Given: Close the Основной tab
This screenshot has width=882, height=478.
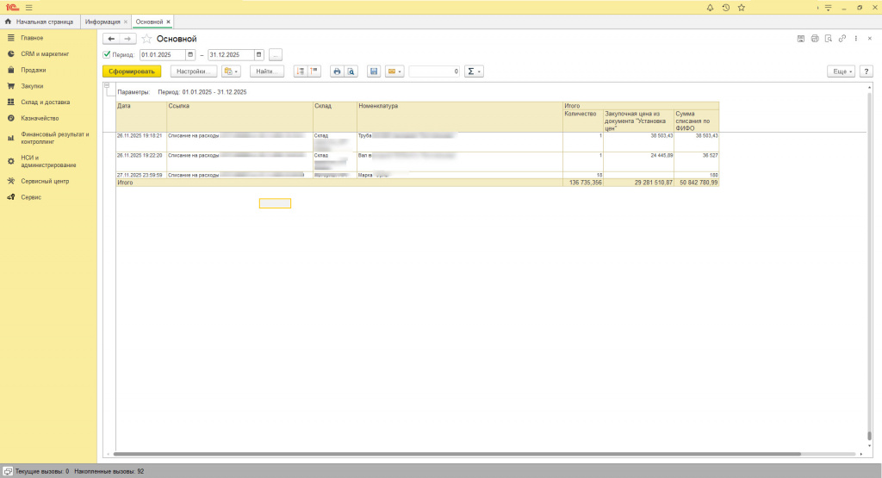Looking at the screenshot, I should (168, 22).
